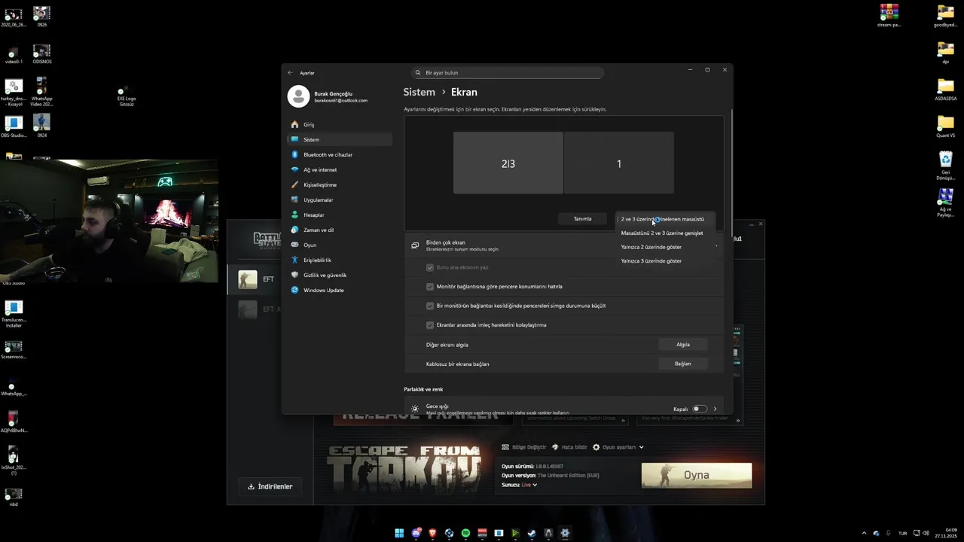
Task: Open Uygulamalar settings
Action: [339, 199]
